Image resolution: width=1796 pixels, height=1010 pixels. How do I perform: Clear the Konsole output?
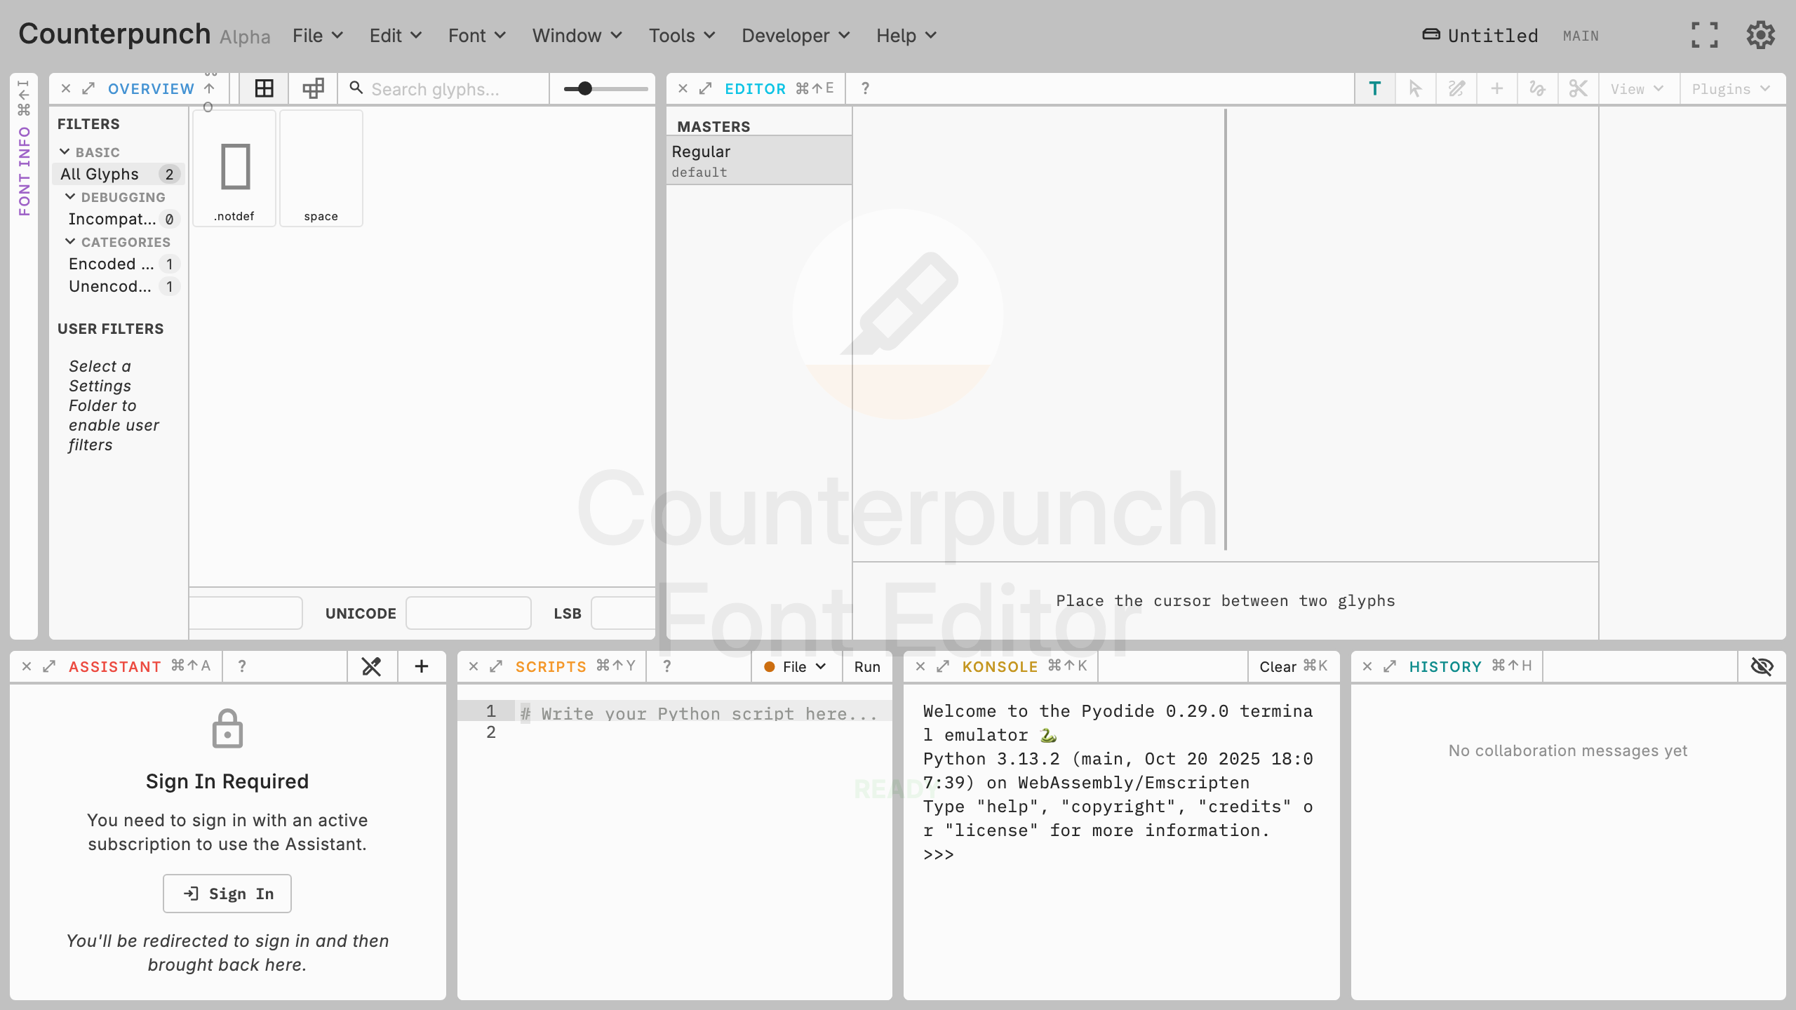pos(1293,666)
